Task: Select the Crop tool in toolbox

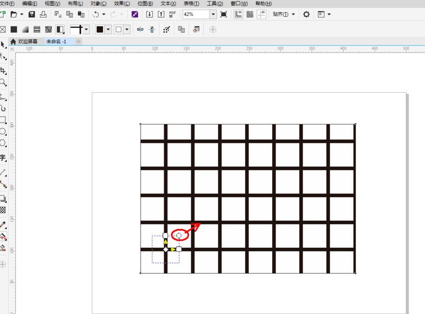Action: pyautogui.click(x=3, y=70)
